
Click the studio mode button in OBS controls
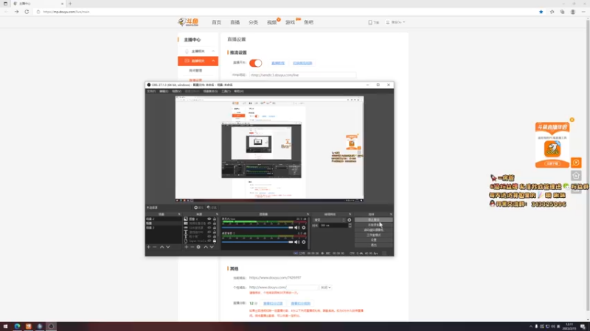374,235
